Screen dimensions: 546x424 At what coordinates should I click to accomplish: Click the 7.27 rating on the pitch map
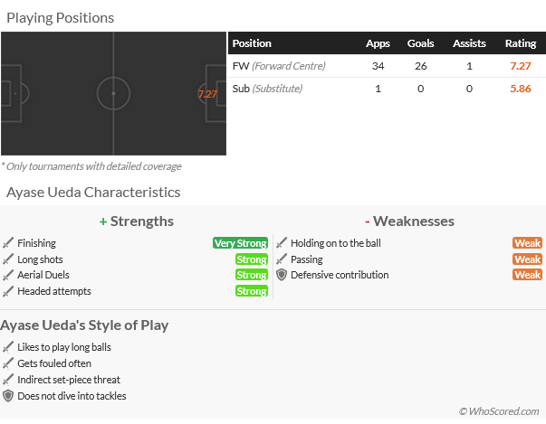coord(207,94)
